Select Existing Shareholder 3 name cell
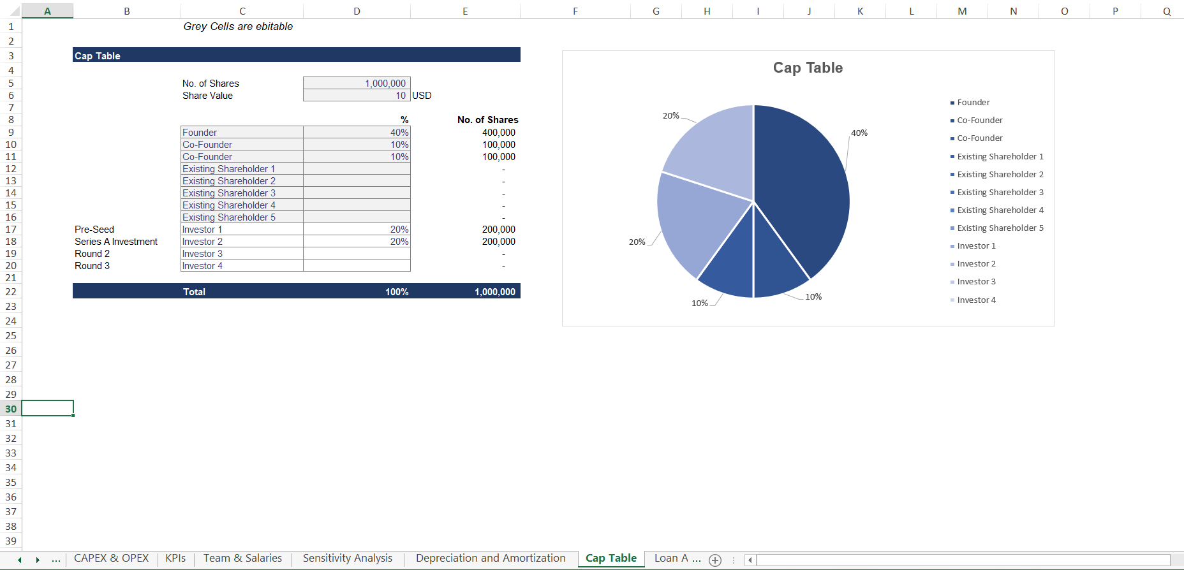Image resolution: width=1184 pixels, height=570 pixels. [242, 193]
